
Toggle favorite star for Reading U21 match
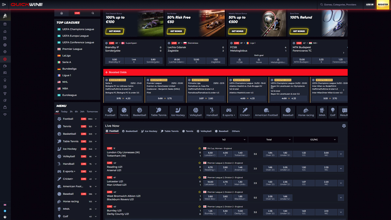(x=200, y=163)
